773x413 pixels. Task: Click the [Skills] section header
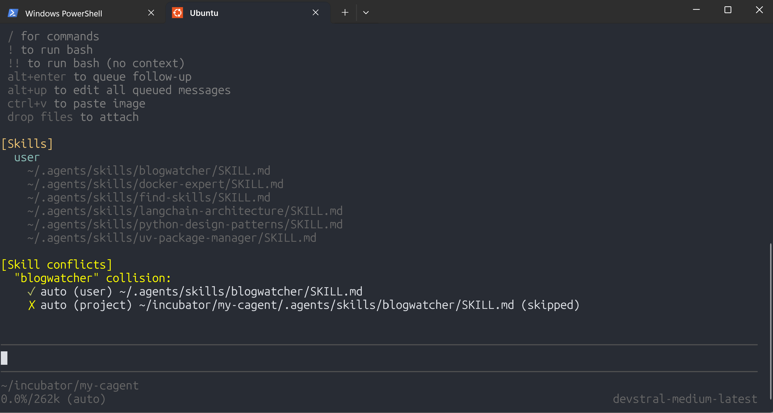click(27, 144)
